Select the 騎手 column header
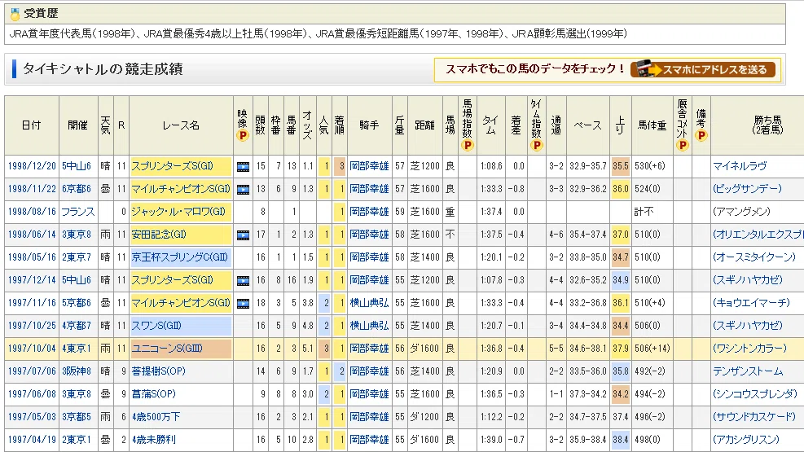The image size is (804, 452). click(369, 125)
